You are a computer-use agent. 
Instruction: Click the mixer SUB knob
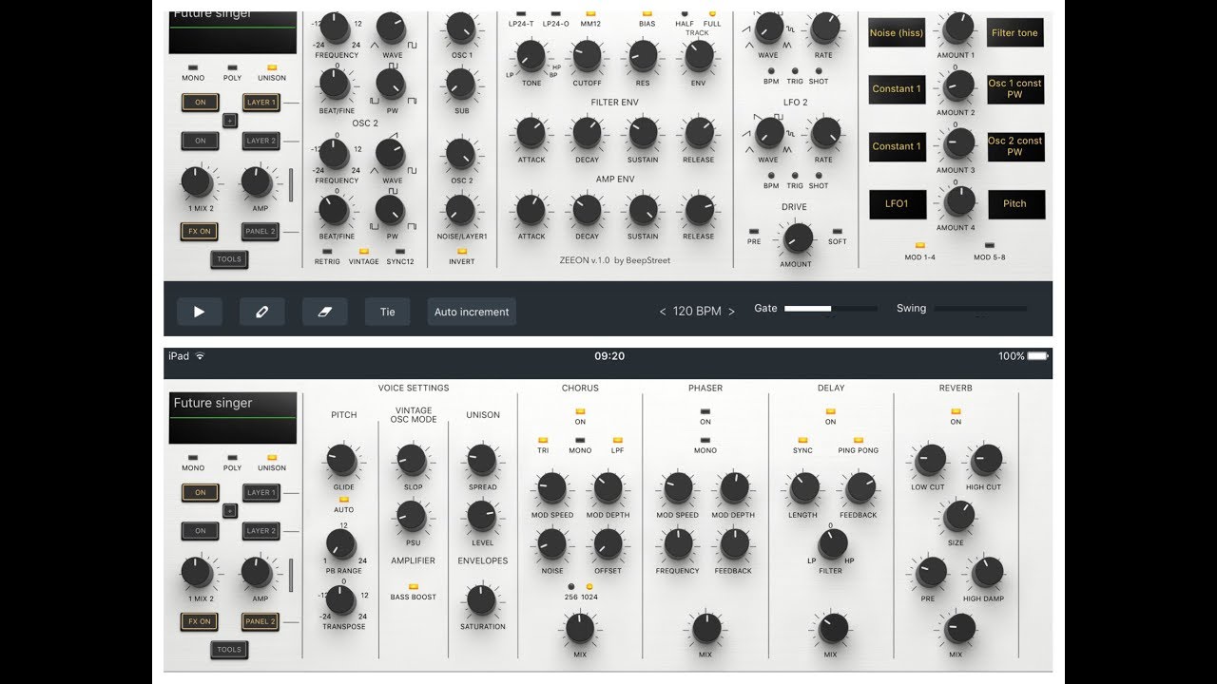461,85
